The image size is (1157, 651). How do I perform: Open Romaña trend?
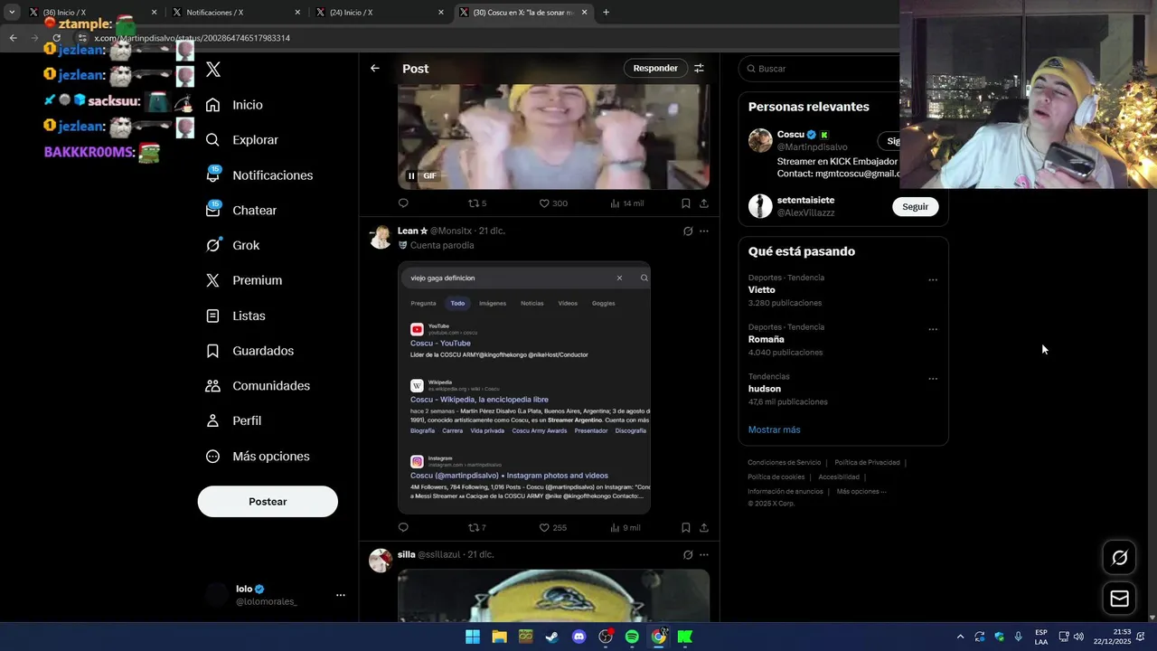tap(767, 340)
